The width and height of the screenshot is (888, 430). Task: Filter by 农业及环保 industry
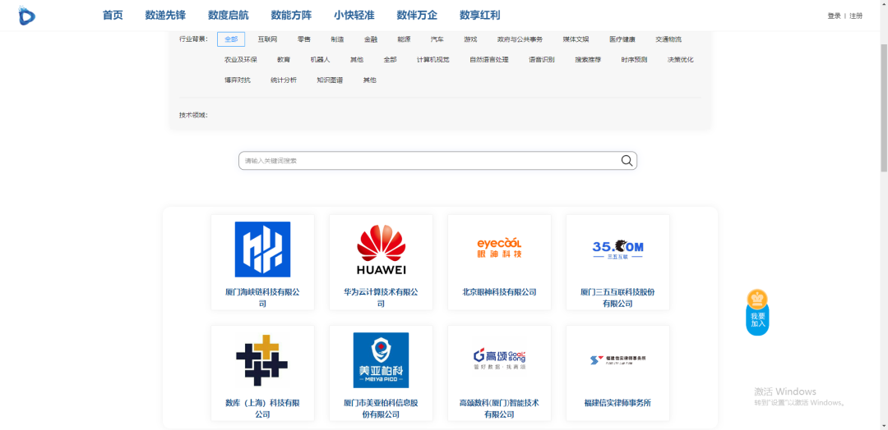coord(241,59)
